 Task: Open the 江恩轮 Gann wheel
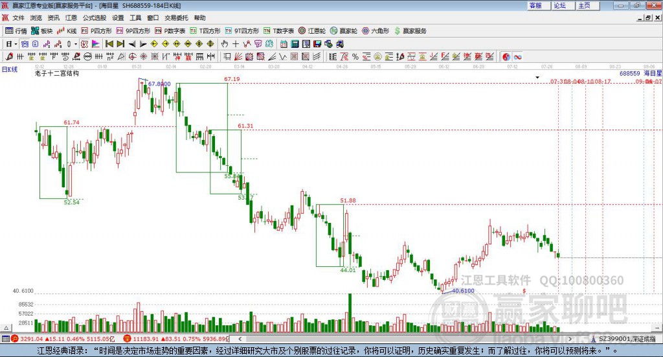pyautogui.click(x=312, y=31)
